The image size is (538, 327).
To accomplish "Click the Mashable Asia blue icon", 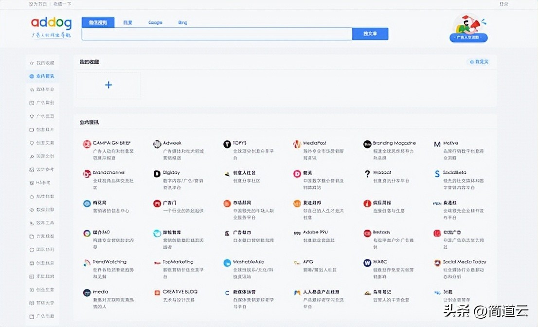I will (x=227, y=263).
